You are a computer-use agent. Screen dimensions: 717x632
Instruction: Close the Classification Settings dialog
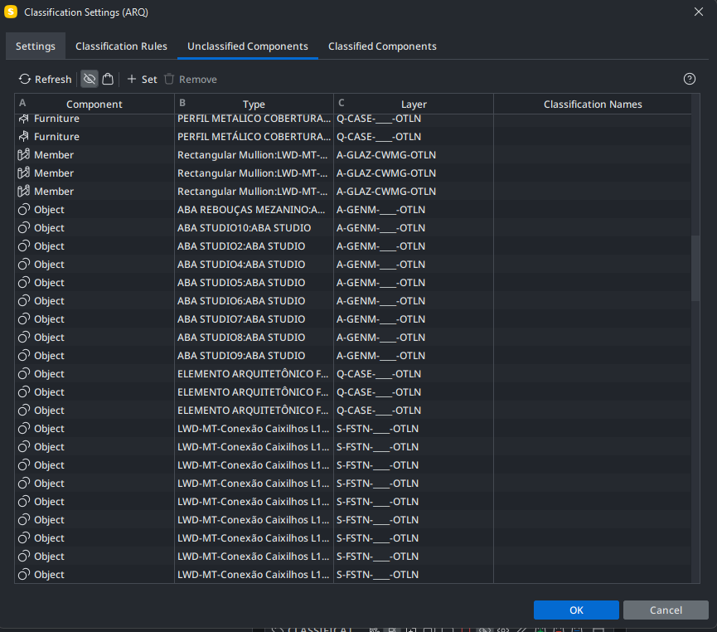coord(698,12)
